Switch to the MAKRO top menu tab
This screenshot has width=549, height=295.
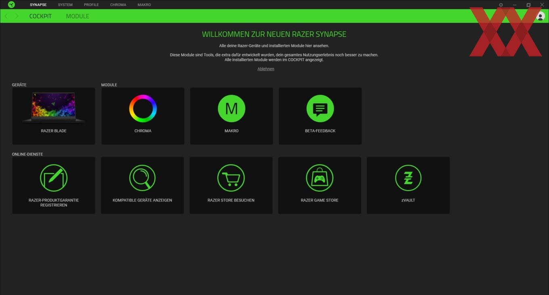point(144,5)
